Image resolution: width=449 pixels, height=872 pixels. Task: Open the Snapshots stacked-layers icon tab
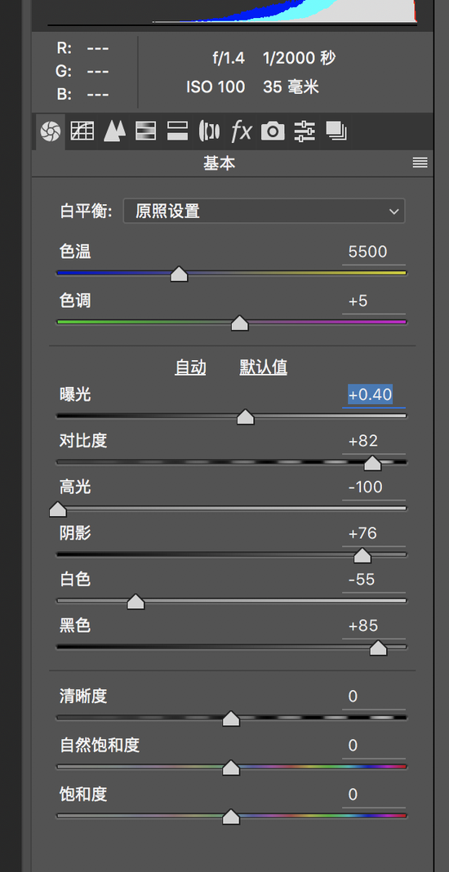[336, 131]
